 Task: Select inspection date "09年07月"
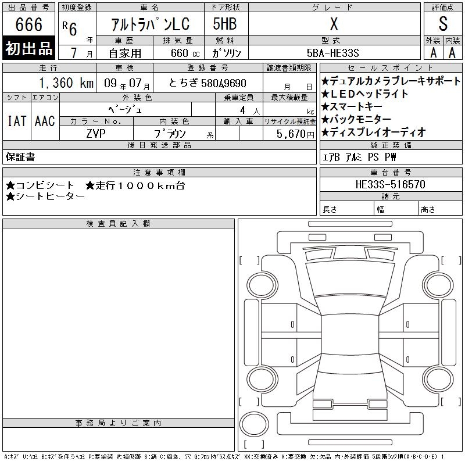point(127,83)
